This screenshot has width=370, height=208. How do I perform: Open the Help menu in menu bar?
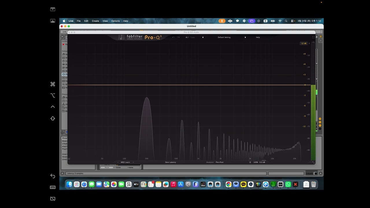[126, 21]
